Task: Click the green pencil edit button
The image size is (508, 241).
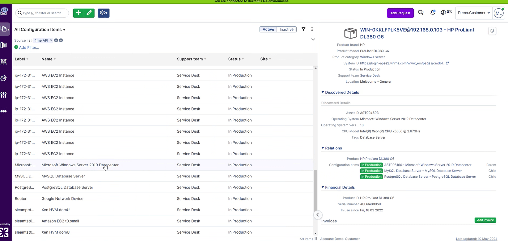Action: [x=89, y=13]
